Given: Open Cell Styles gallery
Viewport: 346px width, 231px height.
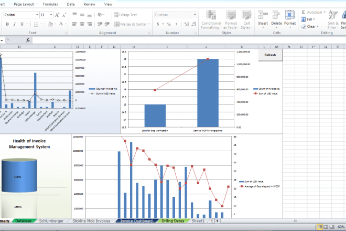Looking at the screenshot, I should tap(246, 19).
